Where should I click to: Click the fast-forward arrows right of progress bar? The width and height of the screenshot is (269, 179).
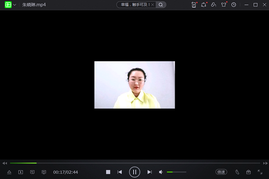[265, 163]
